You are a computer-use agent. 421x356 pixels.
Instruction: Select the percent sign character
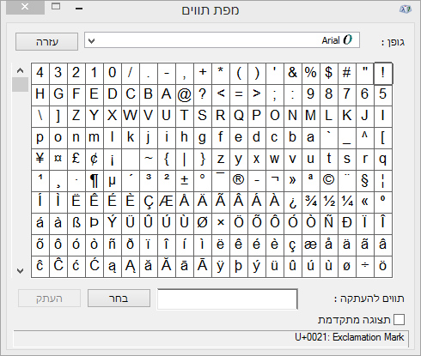(311, 74)
